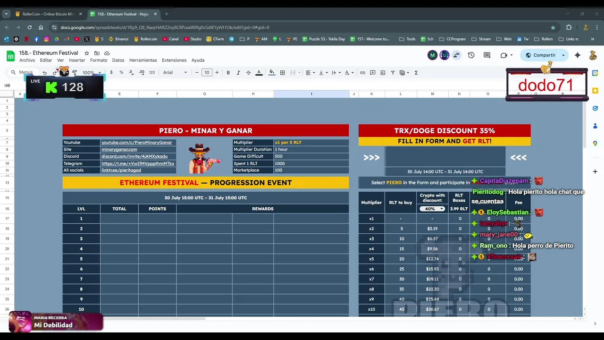Open the Formato menu
This screenshot has width=604, height=340.
(99, 60)
